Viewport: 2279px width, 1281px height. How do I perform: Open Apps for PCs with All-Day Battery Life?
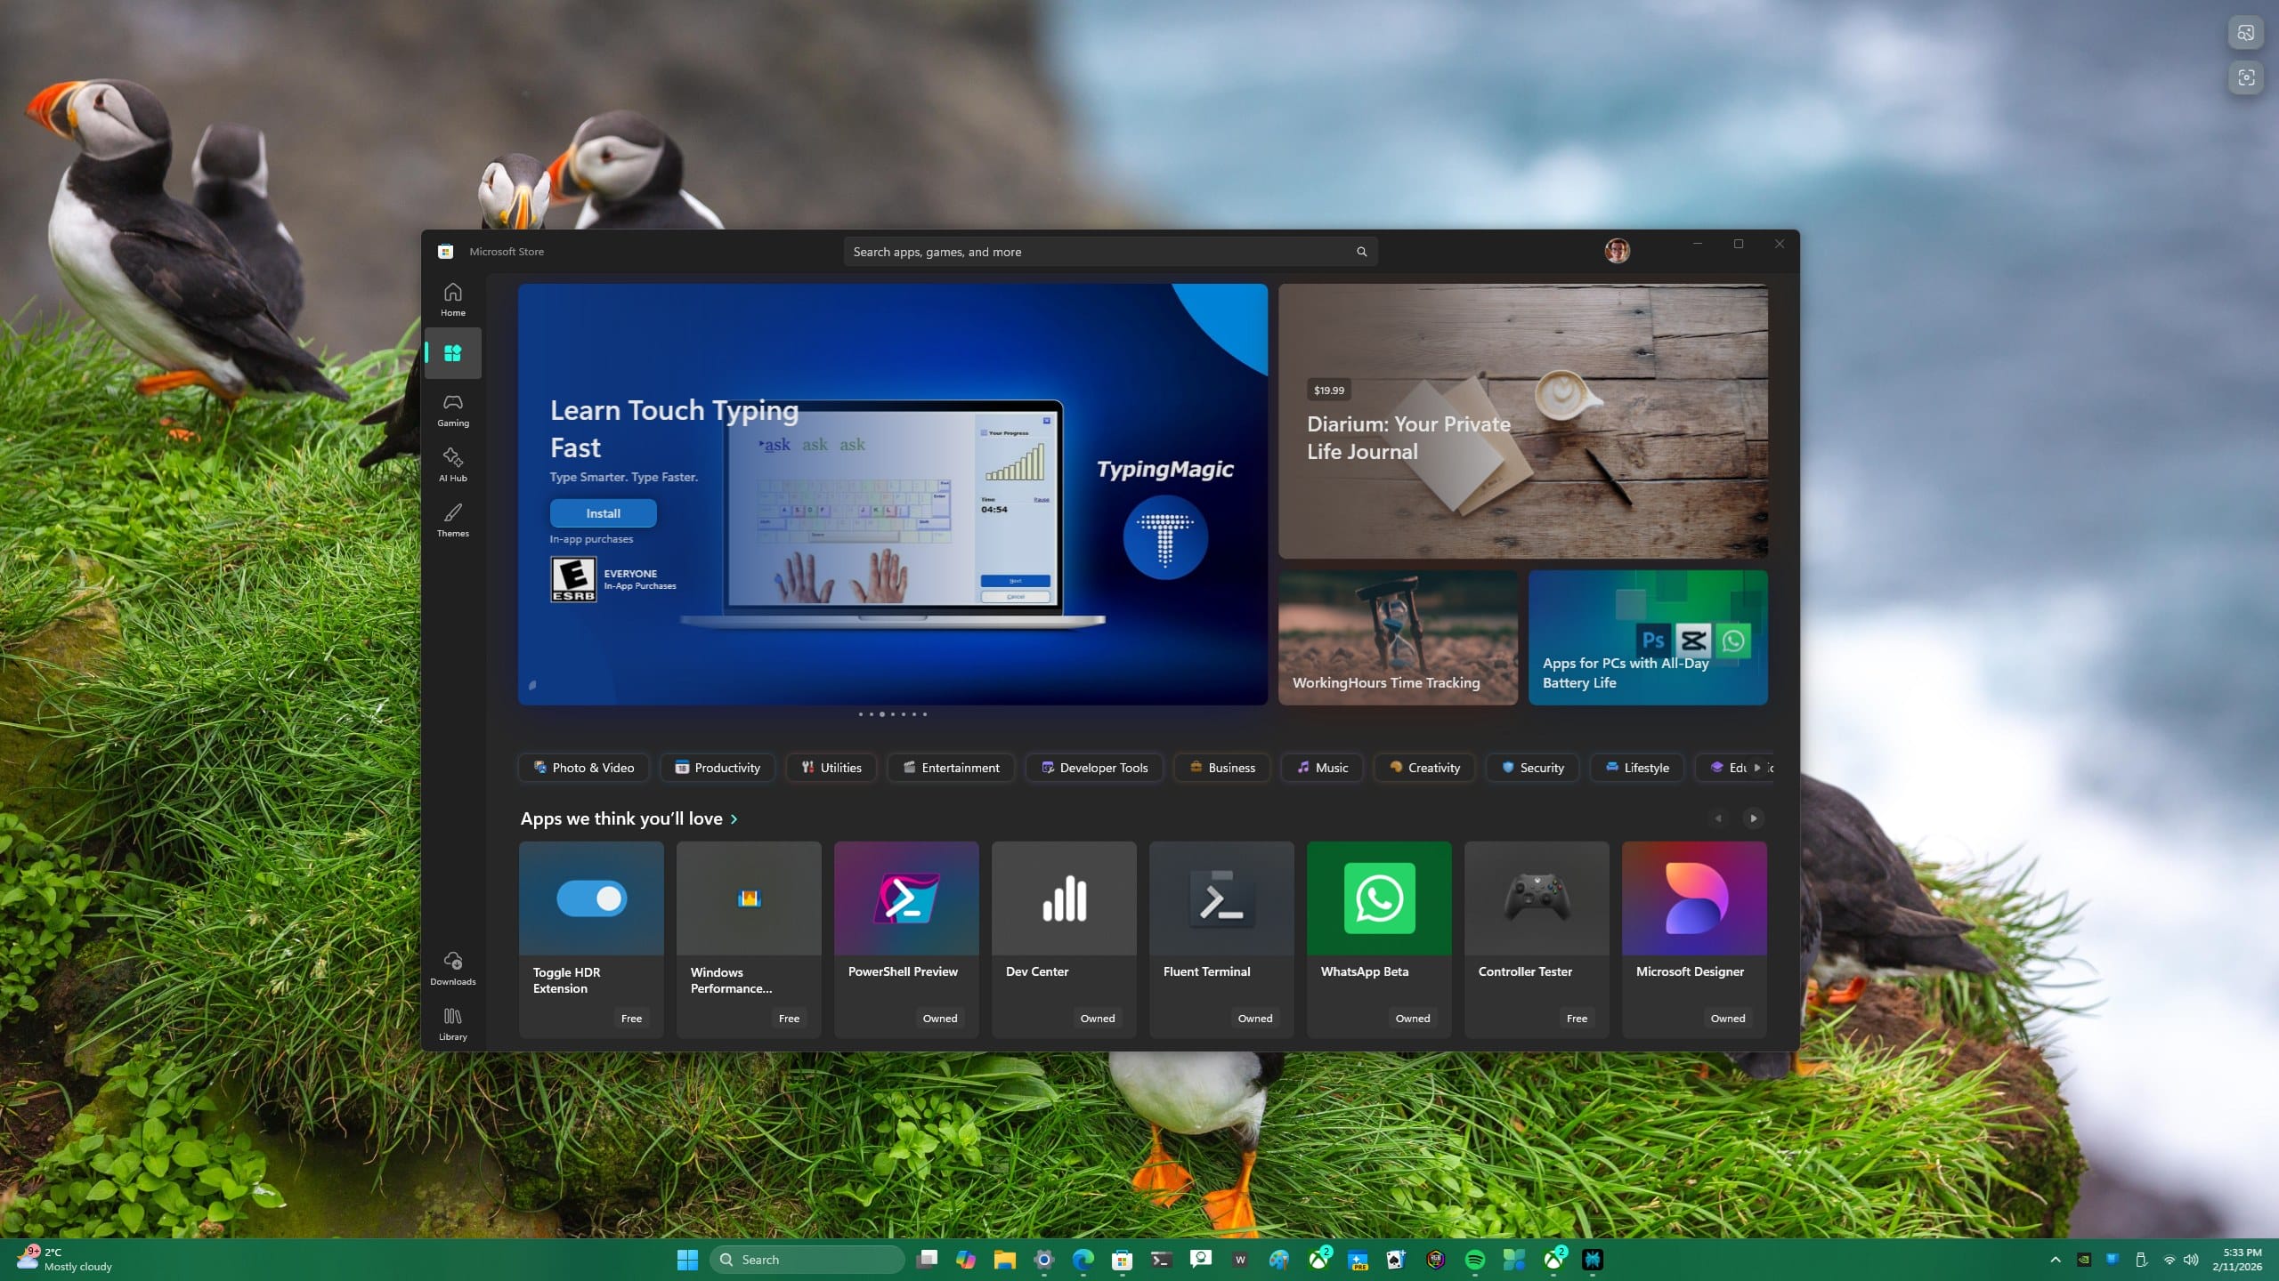pyautogui.click(x=1647, y=637)
